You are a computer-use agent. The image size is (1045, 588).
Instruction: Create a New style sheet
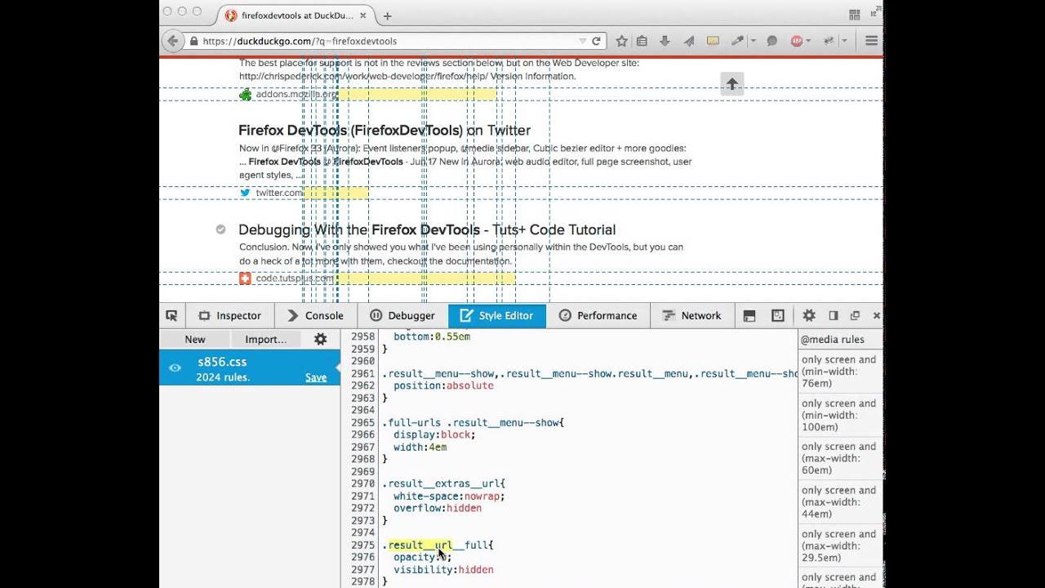point(195,339)
